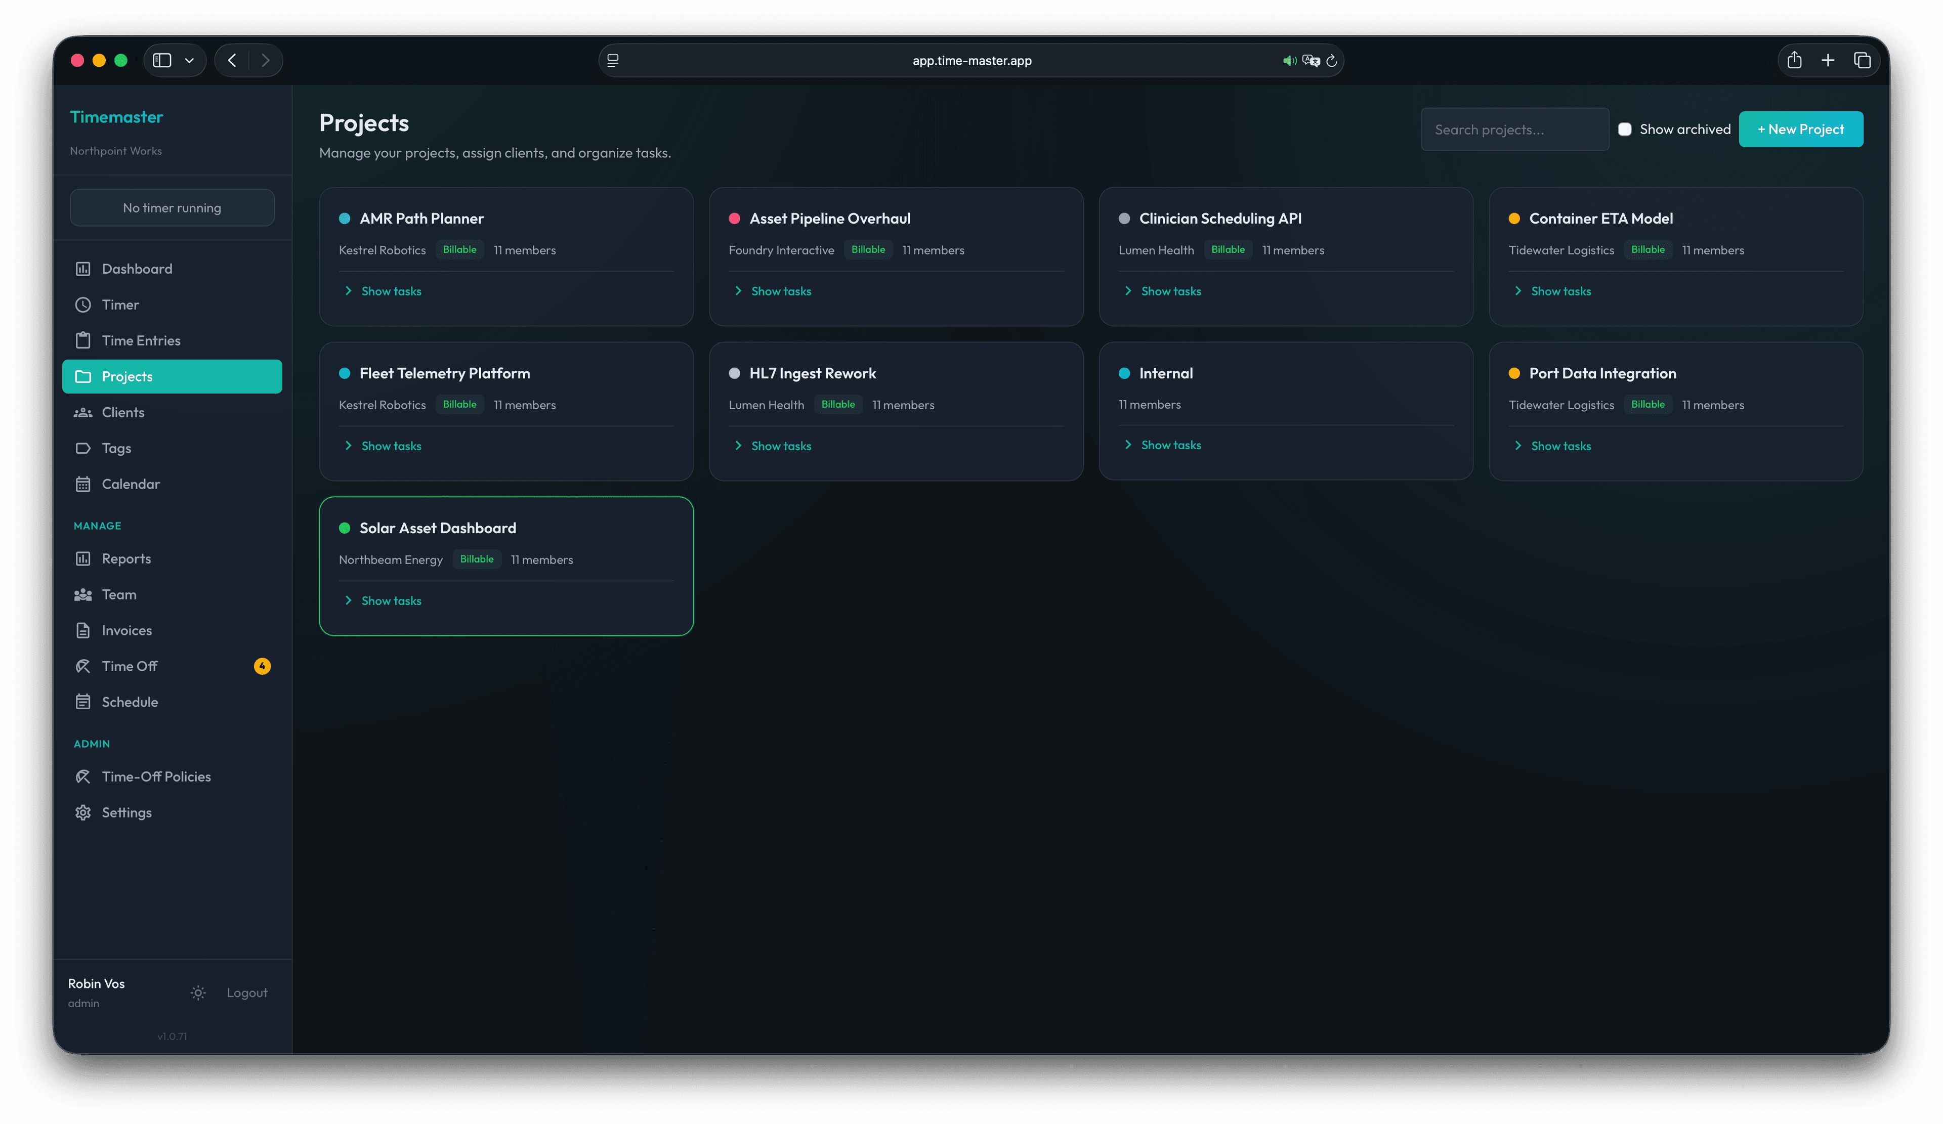This screenshot has width=1943, height=1124.
Task: Toggle light theme with sun icon
Action: click(198, 993)
